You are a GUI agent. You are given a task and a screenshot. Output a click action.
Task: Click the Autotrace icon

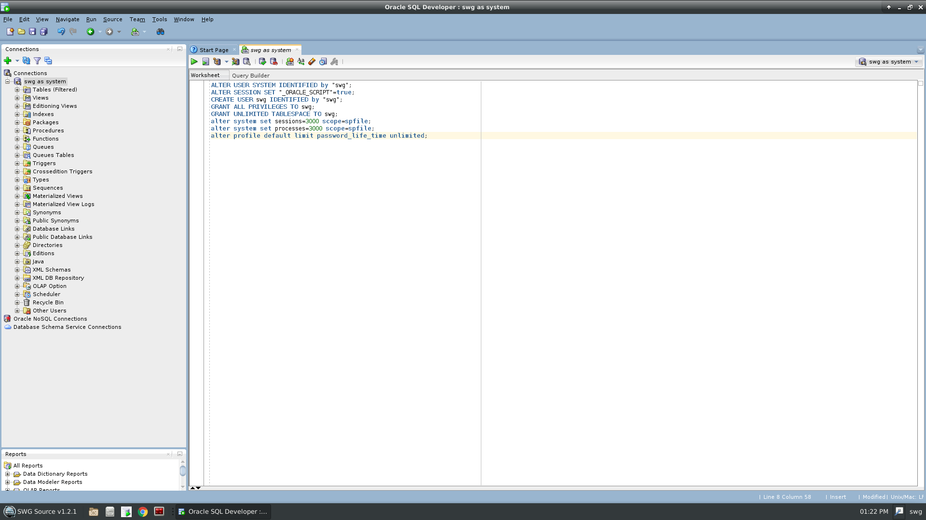tap(235, 62)
